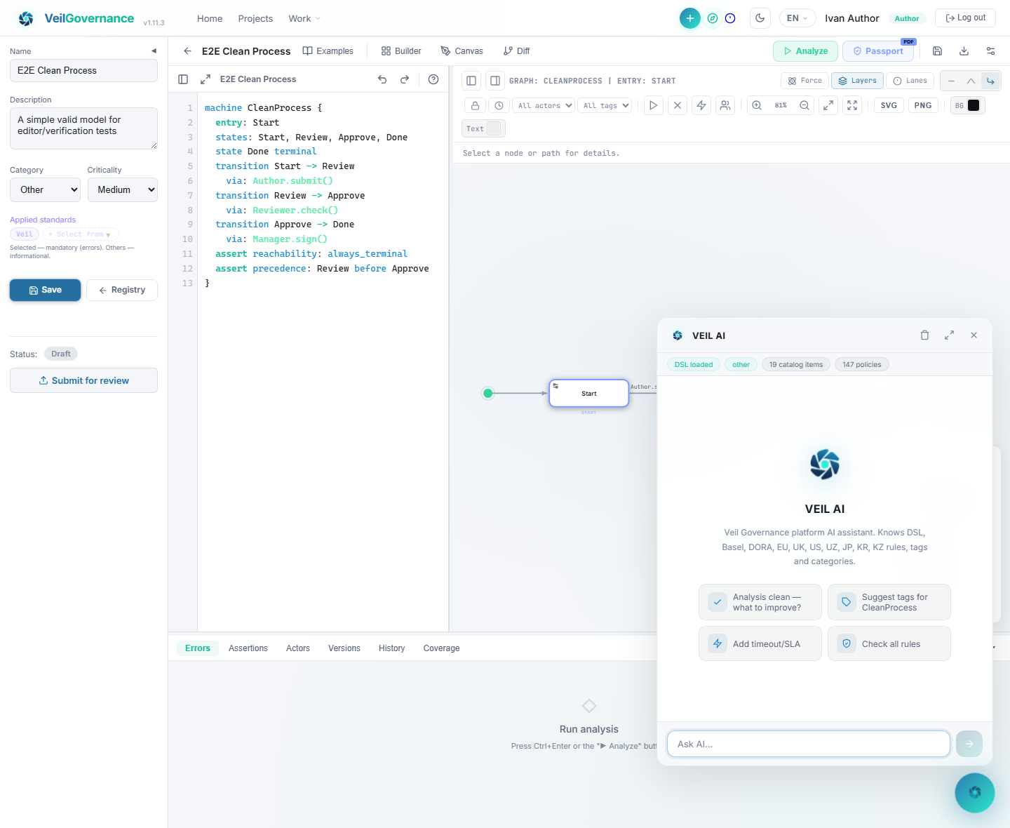Click the black BG color swatch
1010x828 pixels.
point(974,105)
